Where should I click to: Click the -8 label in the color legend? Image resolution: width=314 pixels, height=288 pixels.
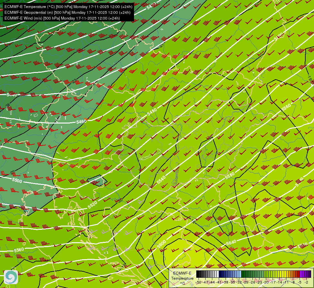(293, 282)
